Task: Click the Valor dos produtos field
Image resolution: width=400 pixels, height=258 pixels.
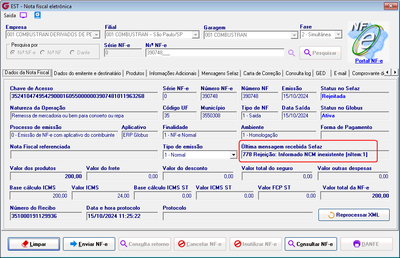Action: point(46,176)
